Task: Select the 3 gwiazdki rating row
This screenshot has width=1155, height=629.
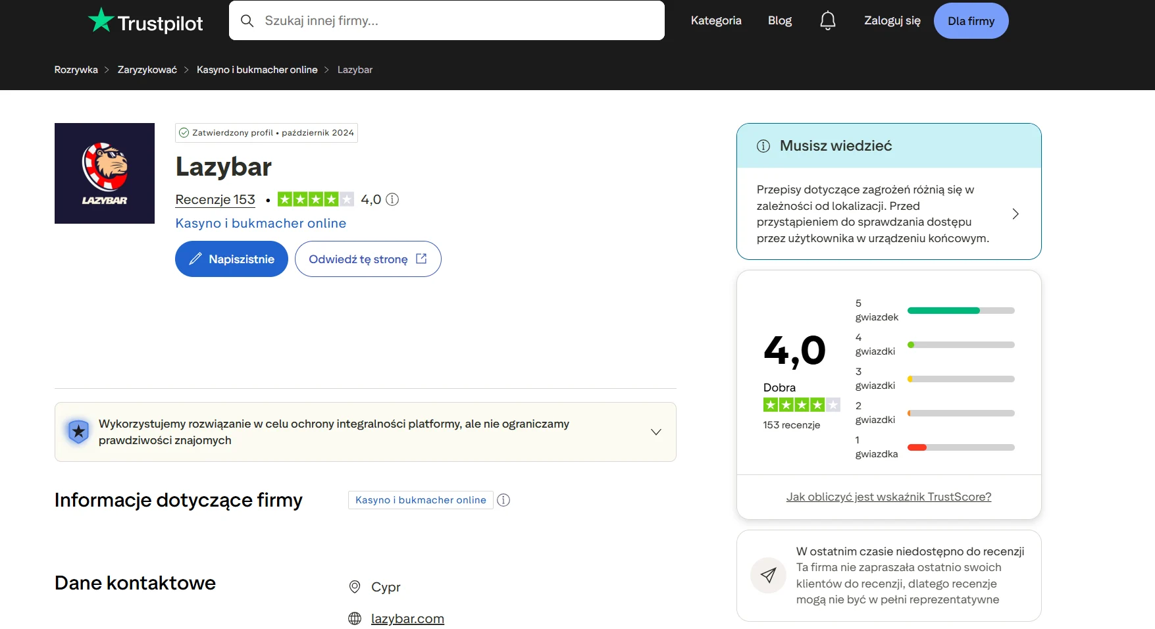Action: (935, 379)
